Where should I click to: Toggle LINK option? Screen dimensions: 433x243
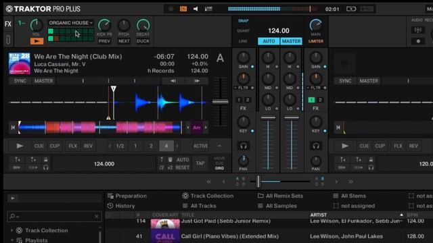(243, 41)
